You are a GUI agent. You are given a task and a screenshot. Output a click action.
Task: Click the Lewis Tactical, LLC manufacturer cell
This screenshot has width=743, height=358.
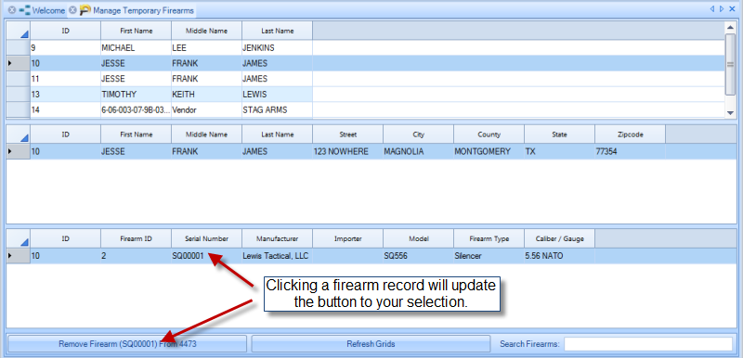coord(277,256)
